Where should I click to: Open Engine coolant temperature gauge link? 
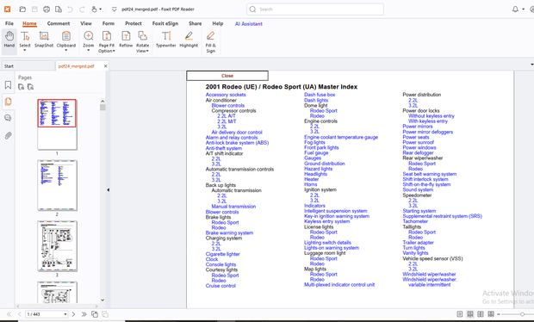point(341,137)
